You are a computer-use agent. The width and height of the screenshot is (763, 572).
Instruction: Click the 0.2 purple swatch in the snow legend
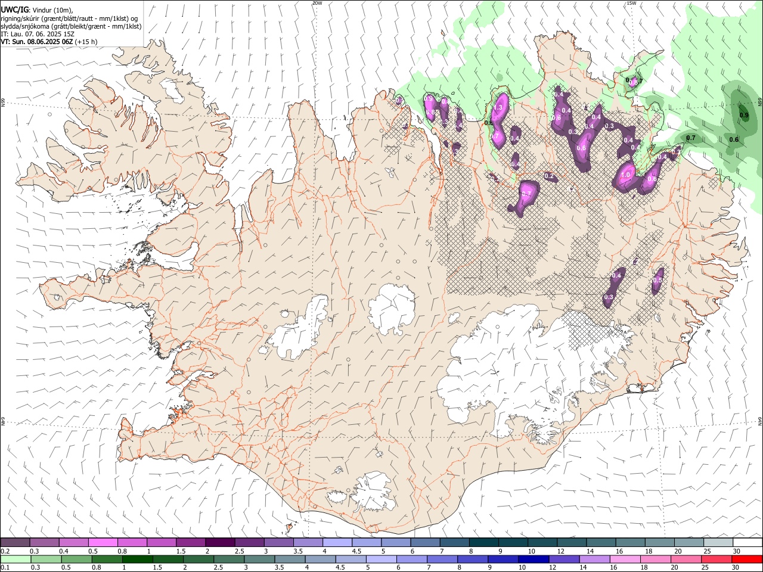[15, 543]
